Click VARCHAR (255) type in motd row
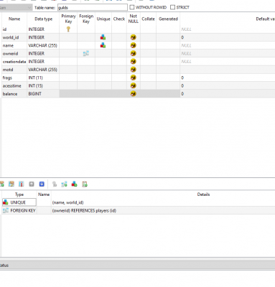275x287 pixels. click(43, 70)
